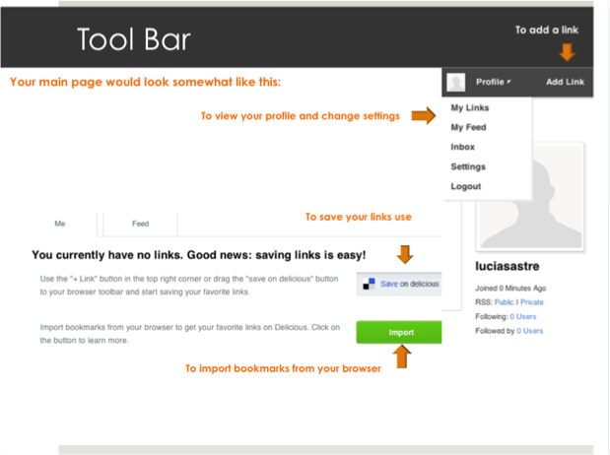View the Following 0 Users link
This screenshot has width=610, height=455.
[523, 316]
